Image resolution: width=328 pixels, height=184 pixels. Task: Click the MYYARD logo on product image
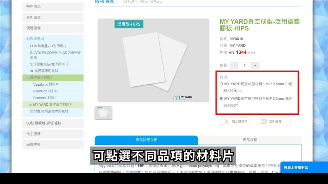(x=183, y=97)
